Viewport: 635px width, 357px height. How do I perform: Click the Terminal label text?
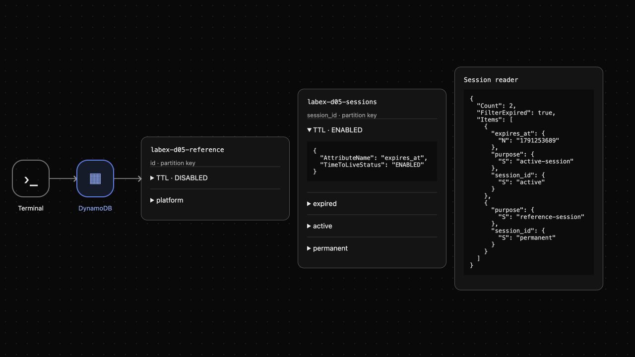point(31,208)
